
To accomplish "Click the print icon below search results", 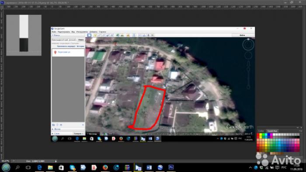I will coord(61,125).
